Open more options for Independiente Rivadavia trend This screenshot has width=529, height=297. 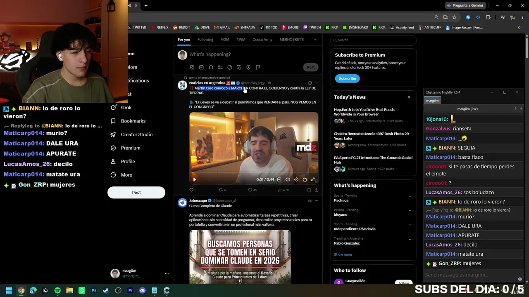click(410, 225)
